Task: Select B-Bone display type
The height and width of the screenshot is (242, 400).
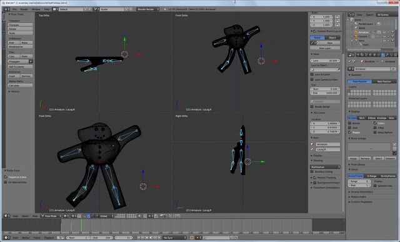Action: click(x=371, y=118)
